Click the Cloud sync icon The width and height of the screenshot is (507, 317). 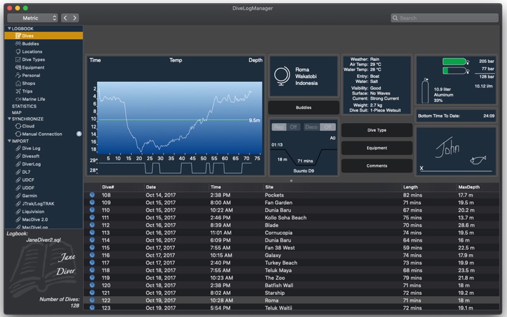(x=18, y=126)
